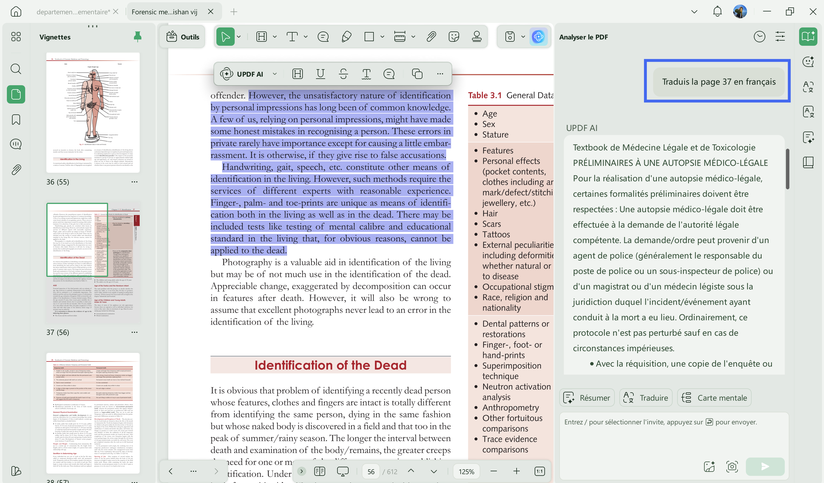The width and height of the screenshot is (824, 483).
Task: Open the attachments paperclip in left sidebar
Action: 16,170
